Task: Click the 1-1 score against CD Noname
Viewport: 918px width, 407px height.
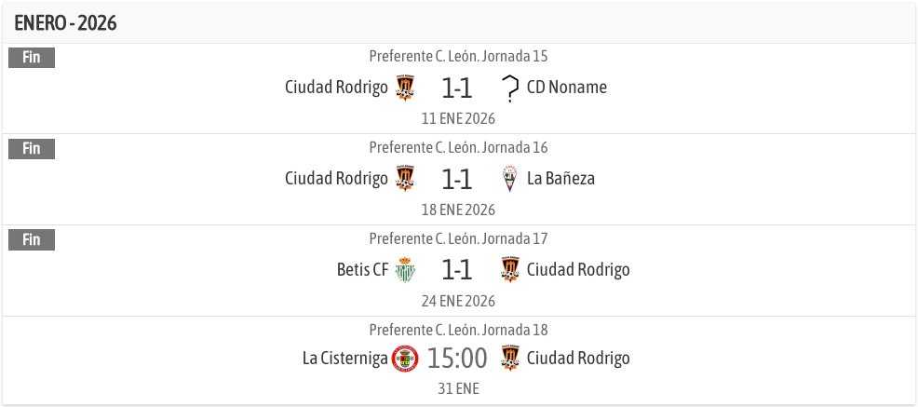Action: pyautogui.click(x=457, y=88)
